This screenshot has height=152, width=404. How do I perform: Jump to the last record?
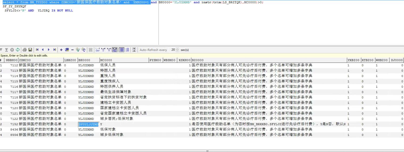tap(55, 50)
